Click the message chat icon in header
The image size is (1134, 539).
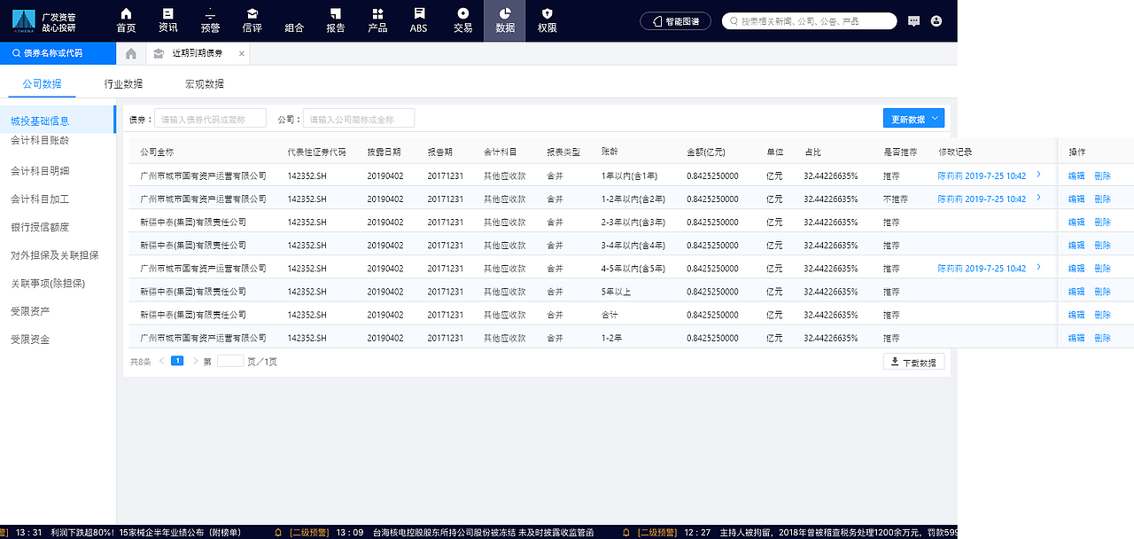[x=914, y=20]
